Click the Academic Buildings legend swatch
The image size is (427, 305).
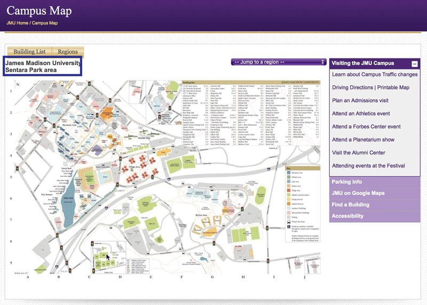click(x=289, y=208)
